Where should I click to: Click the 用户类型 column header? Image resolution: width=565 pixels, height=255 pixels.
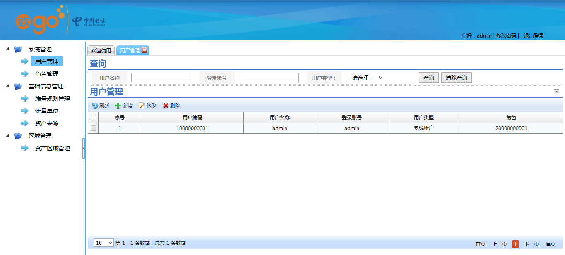pos(424,118)
